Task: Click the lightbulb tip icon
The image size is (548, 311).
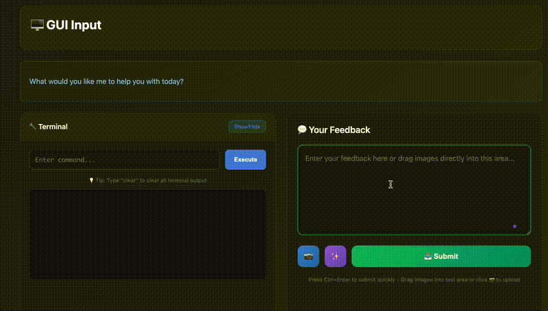Action: tap(92, 180)
